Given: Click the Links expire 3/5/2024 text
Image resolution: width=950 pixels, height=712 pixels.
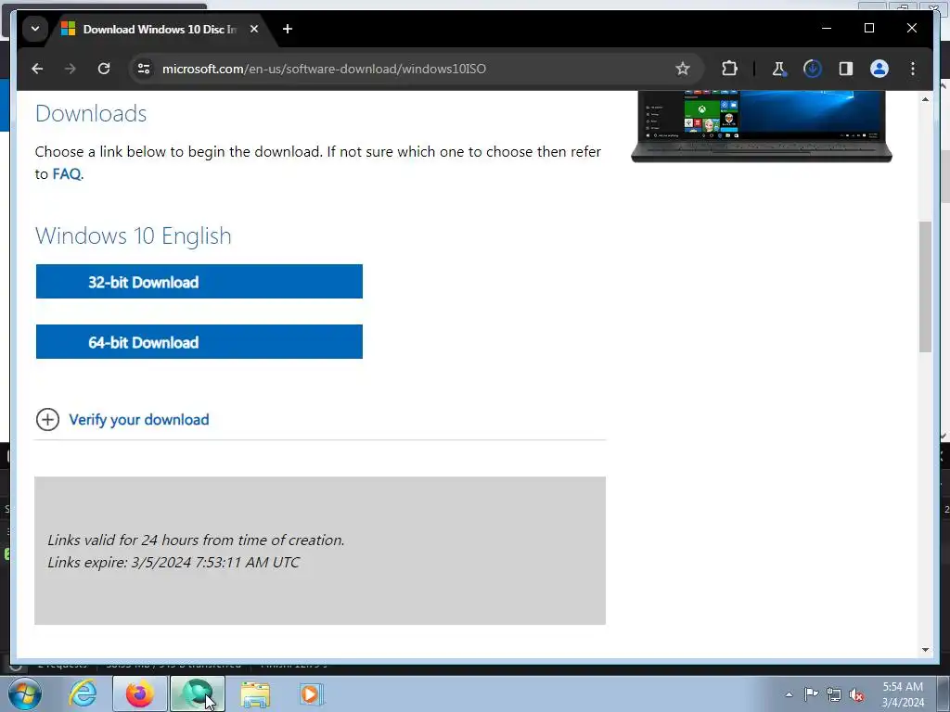Looking at the screenshot, I should [x=173, y=563].
